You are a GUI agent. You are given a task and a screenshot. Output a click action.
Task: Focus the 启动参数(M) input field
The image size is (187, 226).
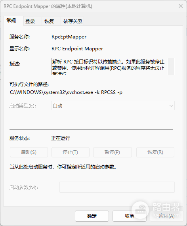coord(117,187)
